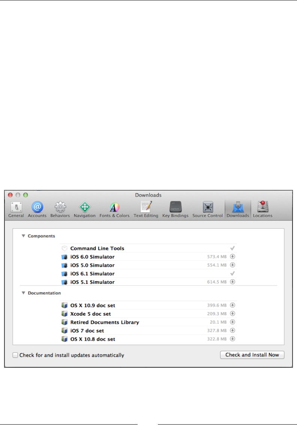Screen dimensions: 297x428
Task: Open the Accounts preferences pane
Action: pos(37,210)
